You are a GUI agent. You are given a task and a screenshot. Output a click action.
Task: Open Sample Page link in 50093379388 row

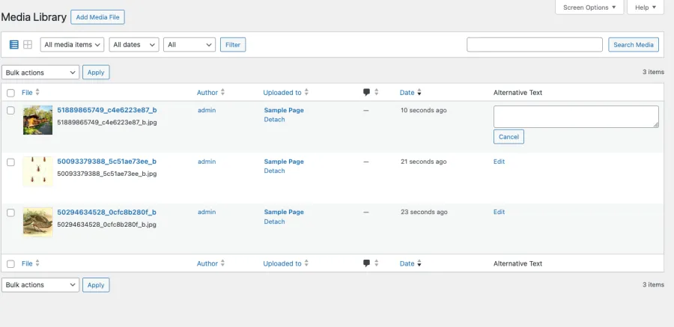pos(284,162)
